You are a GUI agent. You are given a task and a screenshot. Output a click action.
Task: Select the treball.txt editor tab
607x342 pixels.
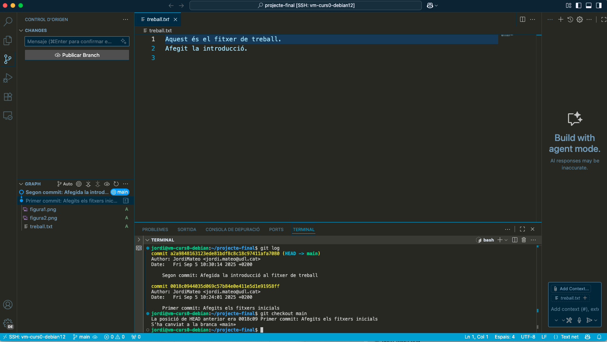pyautogui.click(x=158, y=19)
